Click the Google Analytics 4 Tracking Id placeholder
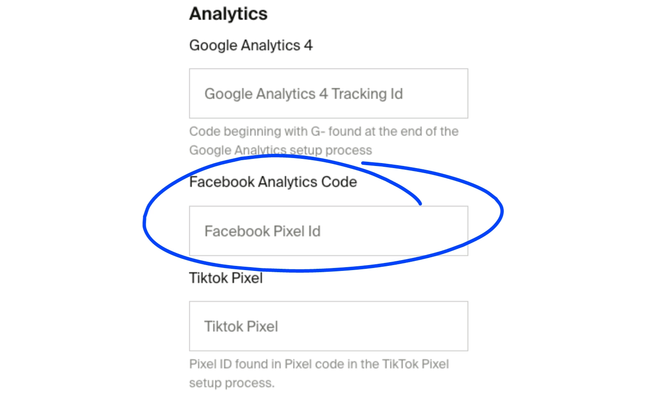The image size is (662, 398). [303, 93]
